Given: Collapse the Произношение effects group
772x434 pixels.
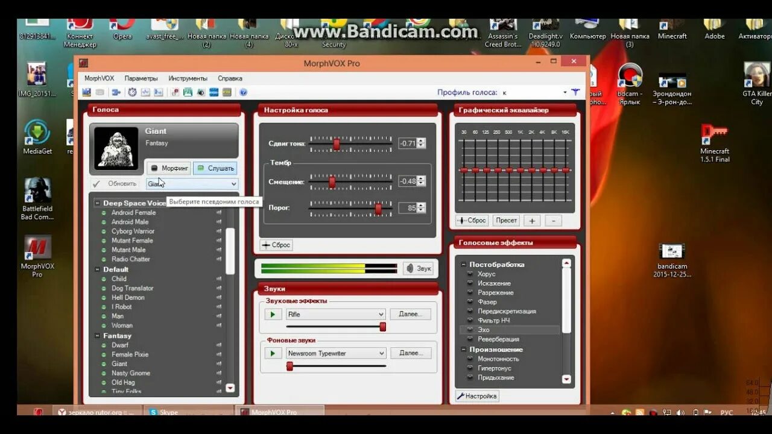Looking at the screenshot, I should pos(463,350).
